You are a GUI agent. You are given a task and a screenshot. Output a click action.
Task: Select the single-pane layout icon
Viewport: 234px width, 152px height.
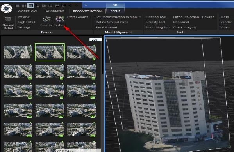point(18,6)
